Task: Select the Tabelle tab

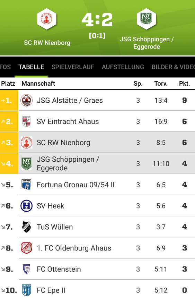Action: pyautogui.click(x=31, y=67)
